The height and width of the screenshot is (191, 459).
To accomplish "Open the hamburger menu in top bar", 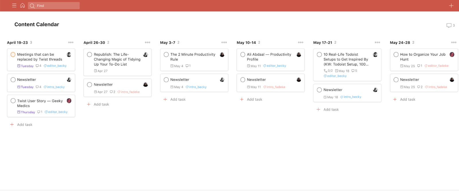I will (x=14, y=5).
